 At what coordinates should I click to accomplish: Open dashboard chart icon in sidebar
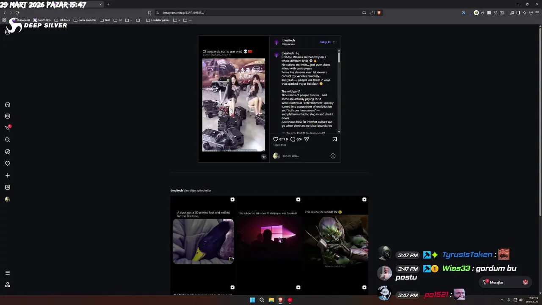pyautogui.click(x=7, y=187)
